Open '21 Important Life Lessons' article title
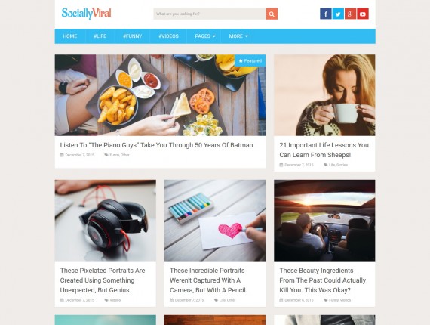This screenshot has height=325, width=430. click(324, 150)
